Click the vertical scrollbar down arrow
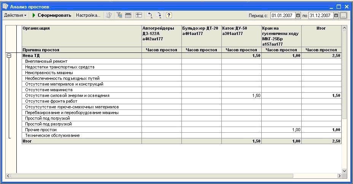This screenshot has width=353, height=184. (344, 171)
